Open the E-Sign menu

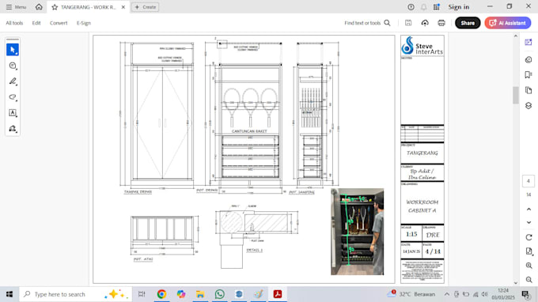(x=84, y=23)
